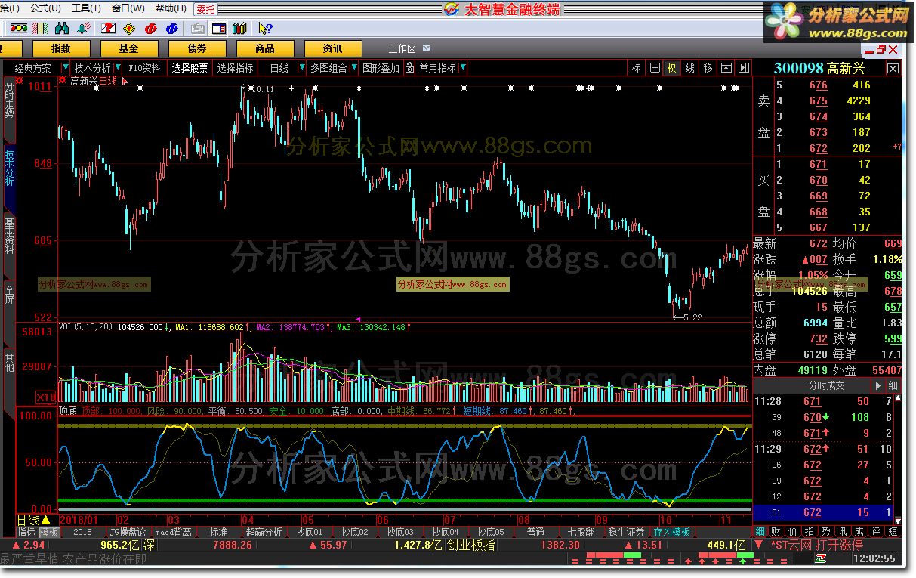Click the F10资料 button
Viewport: 916px width, 578px height.
point(143,68)
